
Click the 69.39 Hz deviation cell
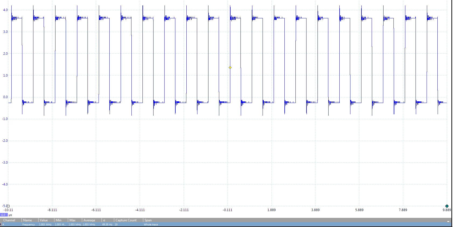pyautogui.click(x=107, y=225)
